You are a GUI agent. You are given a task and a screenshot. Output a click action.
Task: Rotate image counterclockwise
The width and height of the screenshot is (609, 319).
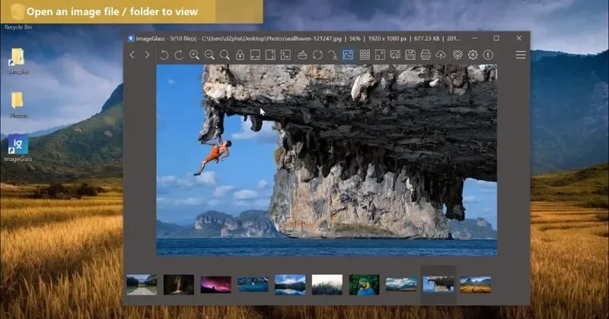[164, 55]
